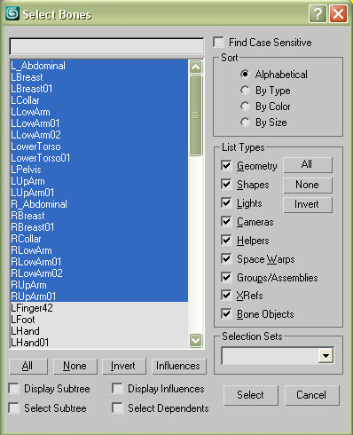Click the None button below bone list
This screenshot has height=435, width=353.
coord(75,367)
